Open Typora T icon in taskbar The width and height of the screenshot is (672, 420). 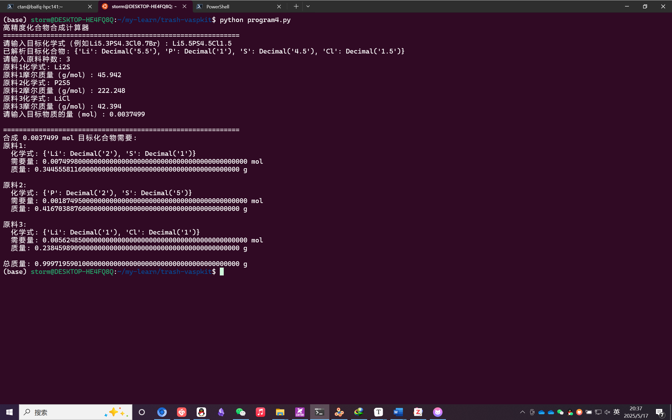[x=378, y=412]
